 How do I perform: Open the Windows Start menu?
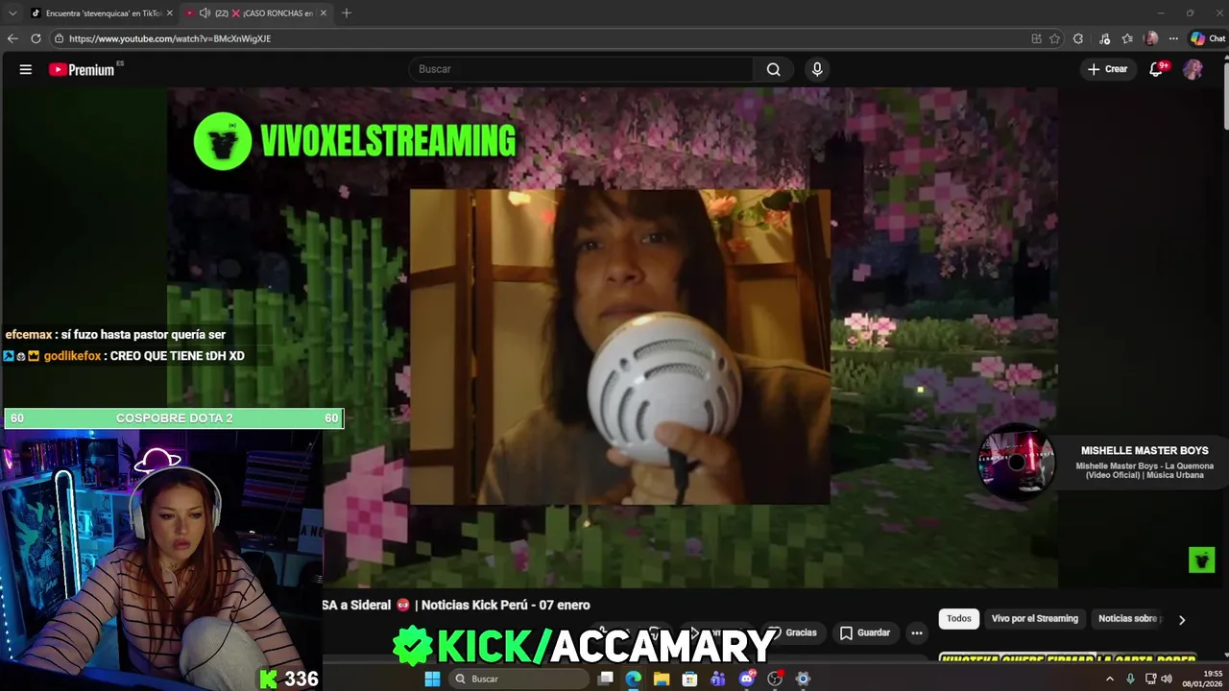coord(432,679)
